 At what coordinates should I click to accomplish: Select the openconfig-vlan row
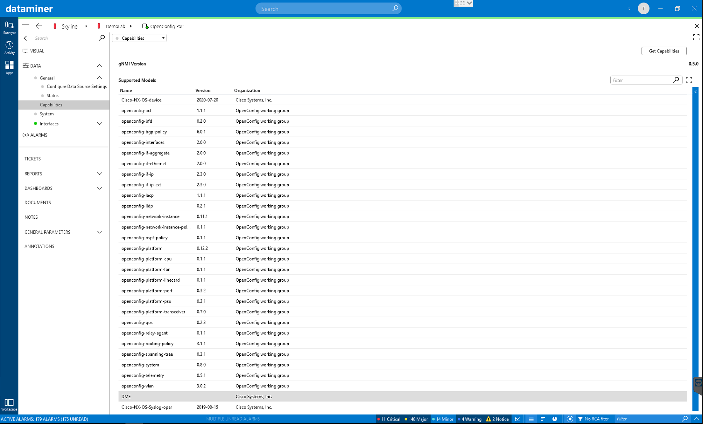pyautogui.click(x=403, y=386)
